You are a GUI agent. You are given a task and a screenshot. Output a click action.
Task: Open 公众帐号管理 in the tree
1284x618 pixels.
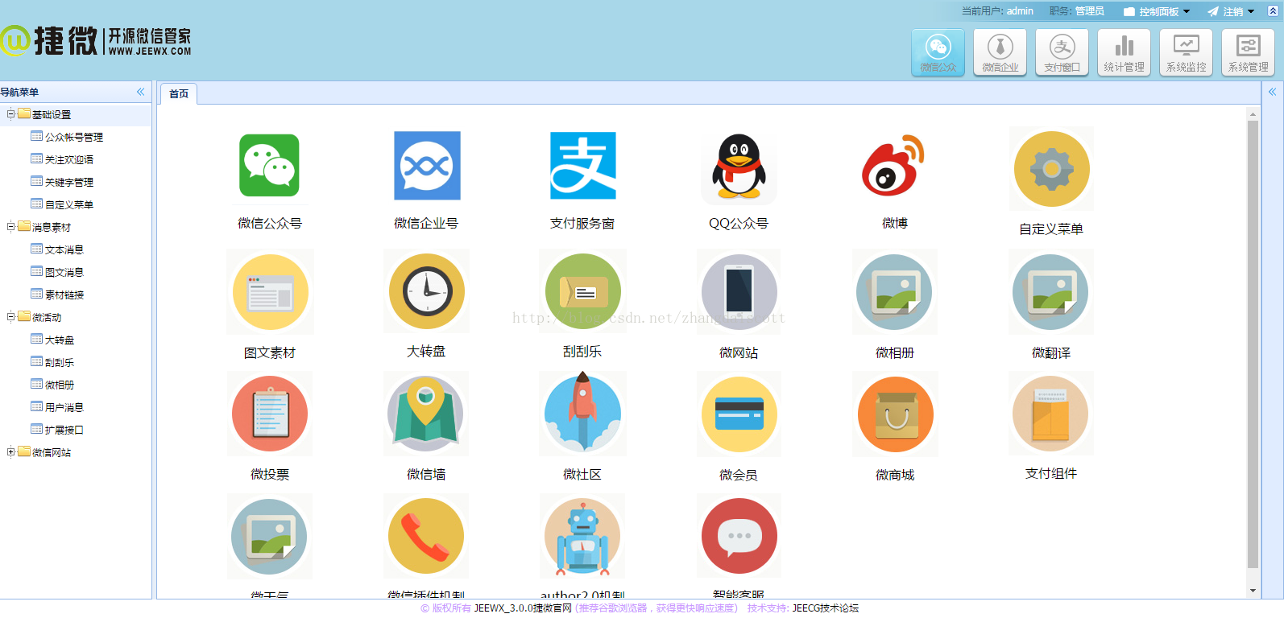74,137
